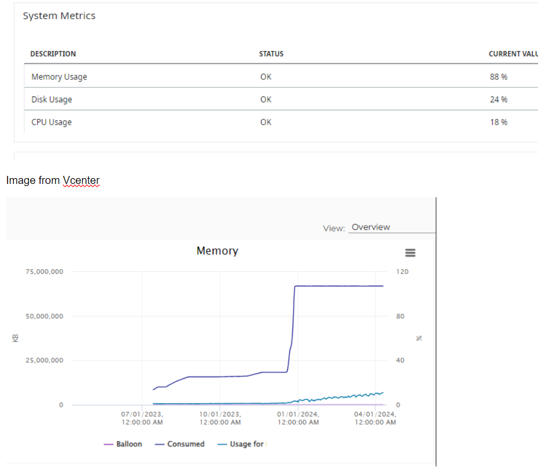Toggle the Consumed series in legend
The height and width of the screenshot is (467, 553).
[x=185, y=444]
